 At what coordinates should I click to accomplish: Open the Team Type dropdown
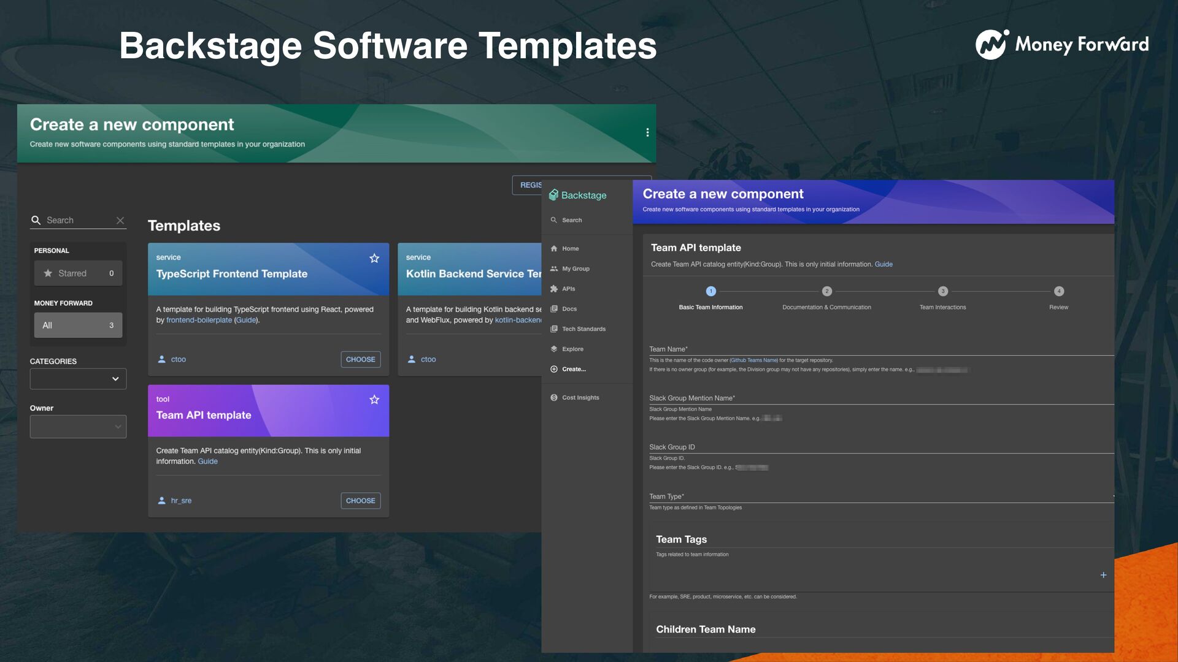(x=881, y=496)
